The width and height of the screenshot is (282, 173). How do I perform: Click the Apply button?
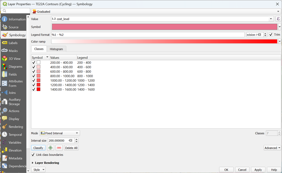(x=258, y=170)
